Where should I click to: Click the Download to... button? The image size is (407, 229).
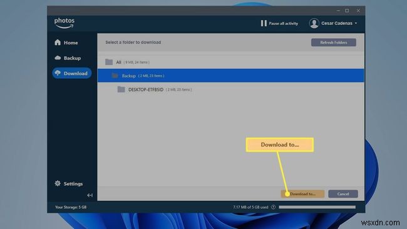click(302, 194)
